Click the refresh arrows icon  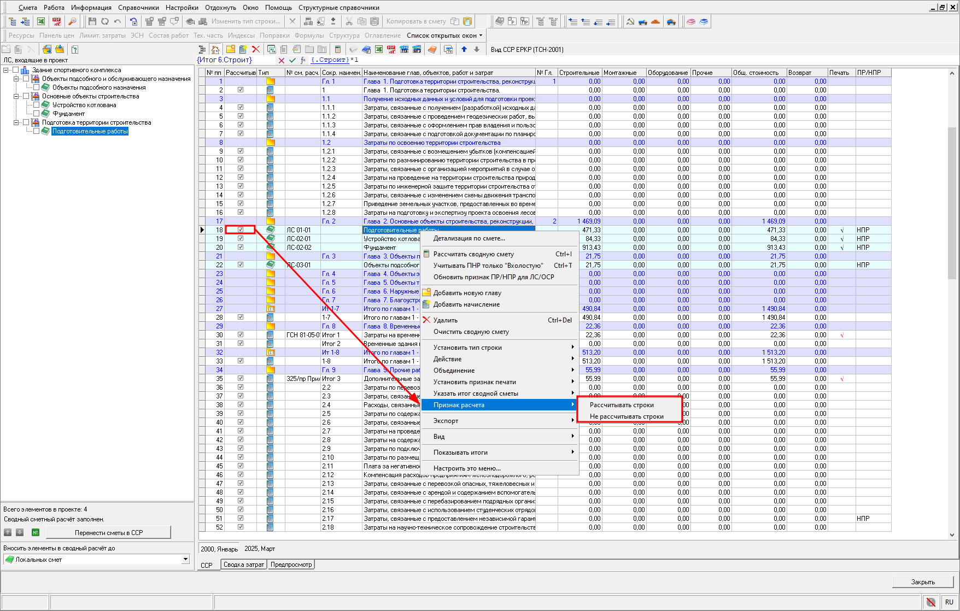click(x=104, y=21)
